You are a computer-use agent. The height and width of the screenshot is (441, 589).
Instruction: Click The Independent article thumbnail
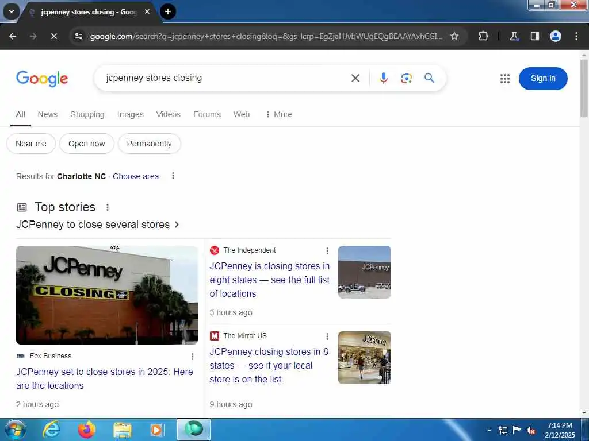(364, 272)
